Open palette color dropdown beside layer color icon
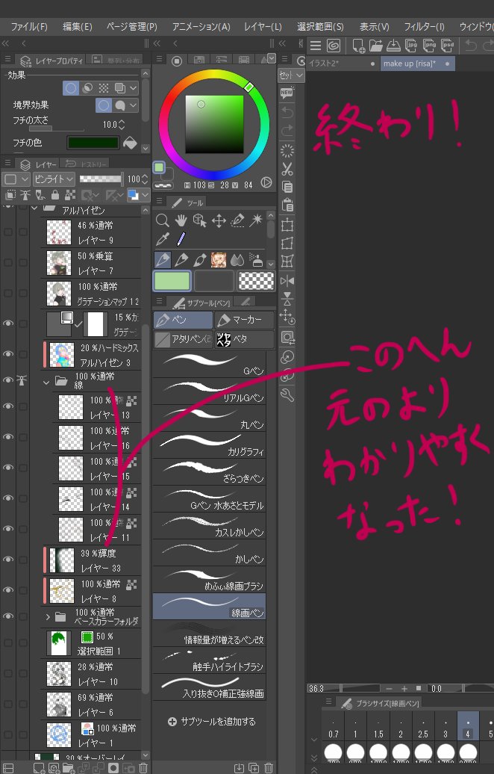The height and width of the screenshot is (774, 494). pyautogui.click(x=144, y=196)
